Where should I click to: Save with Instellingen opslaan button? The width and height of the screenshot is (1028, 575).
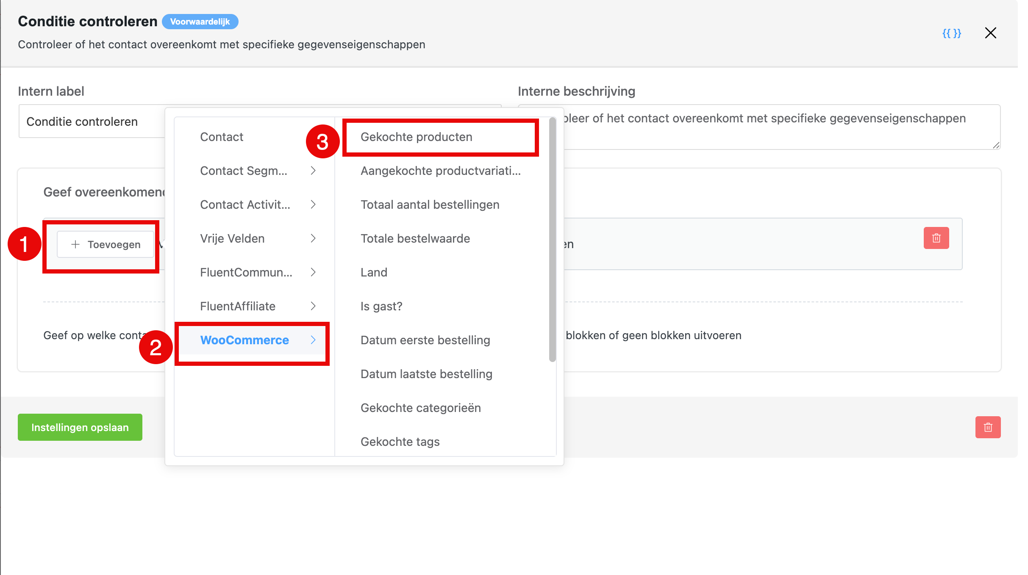pyautogui.click(x=80, y=427)
